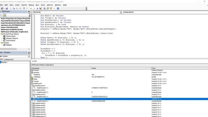The image size is (208, 117).
Task: Toggle Design Mode with the ruler icon
Action: (x=41, y=8)
